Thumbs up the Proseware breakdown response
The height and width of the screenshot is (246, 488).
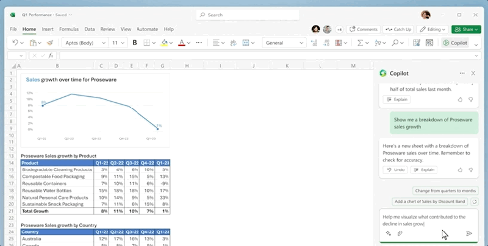pos(460,170)
